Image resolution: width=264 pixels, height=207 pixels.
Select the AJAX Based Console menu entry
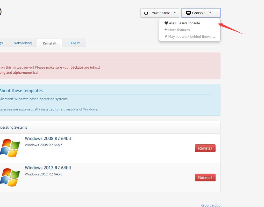184,23
